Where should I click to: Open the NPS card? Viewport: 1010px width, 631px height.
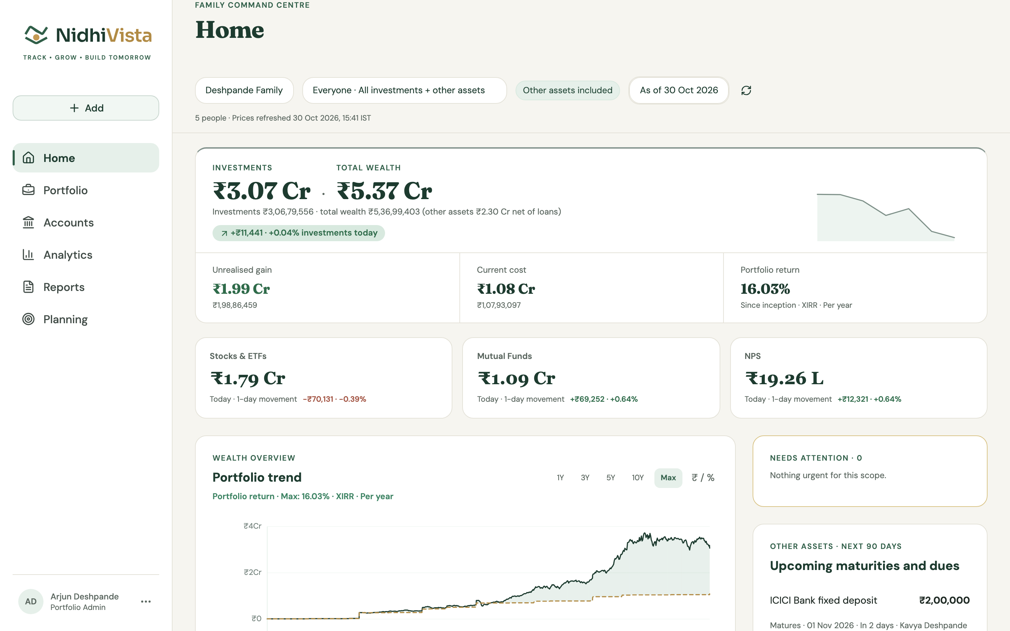[x=858, y=378]
